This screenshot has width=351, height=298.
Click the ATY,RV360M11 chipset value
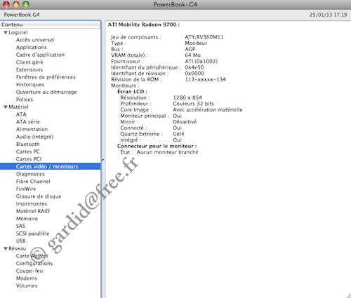[204, 37]
